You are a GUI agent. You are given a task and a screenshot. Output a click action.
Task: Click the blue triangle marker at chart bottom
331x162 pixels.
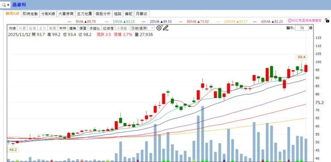[x=224, y=161]
